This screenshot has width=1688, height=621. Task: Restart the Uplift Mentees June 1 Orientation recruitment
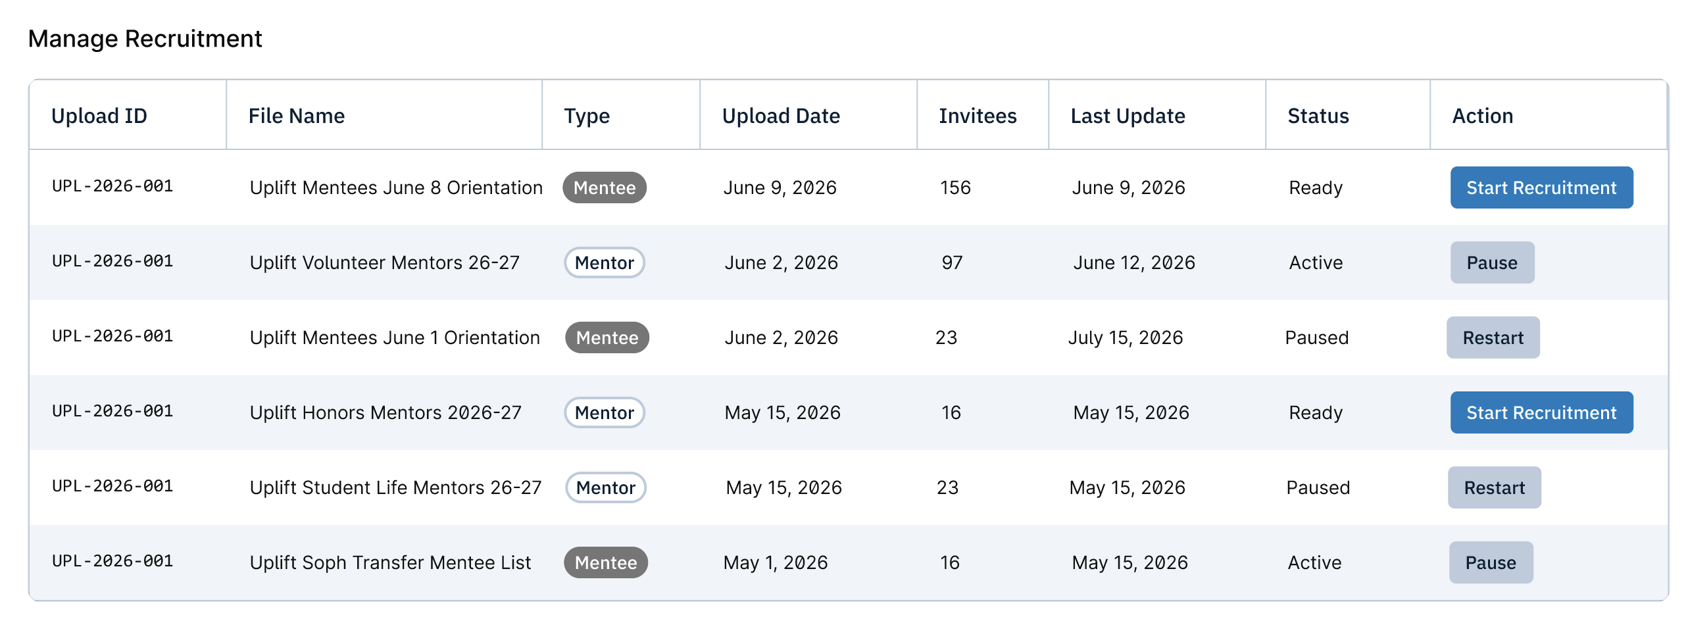click(1493, 337)
